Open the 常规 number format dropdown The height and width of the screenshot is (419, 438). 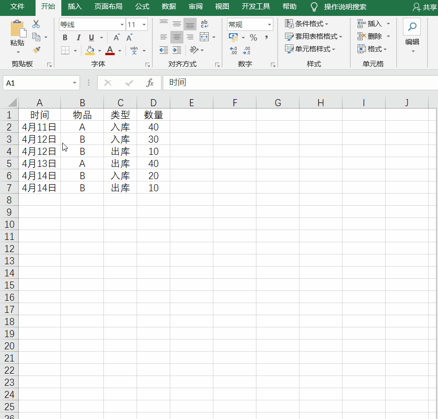pyautogui.click(x=269, y=25)
